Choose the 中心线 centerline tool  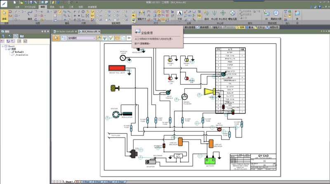(214, 15)
